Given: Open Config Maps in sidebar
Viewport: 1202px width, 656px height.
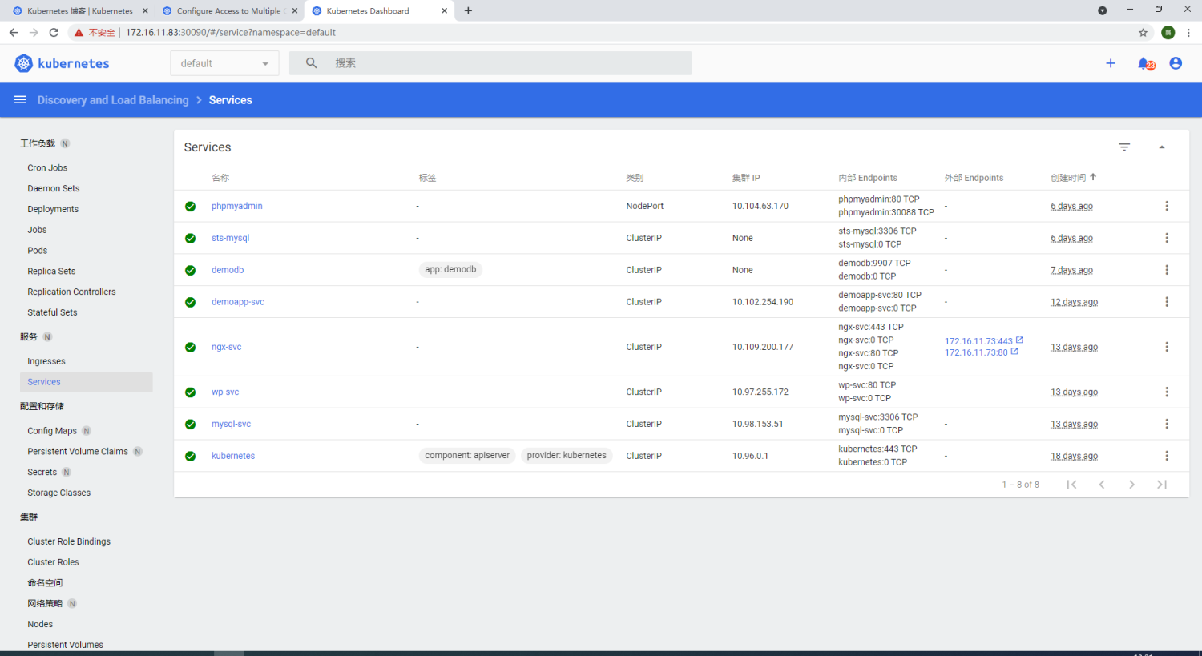Looking at the screenshot, I should click(52, 431).
